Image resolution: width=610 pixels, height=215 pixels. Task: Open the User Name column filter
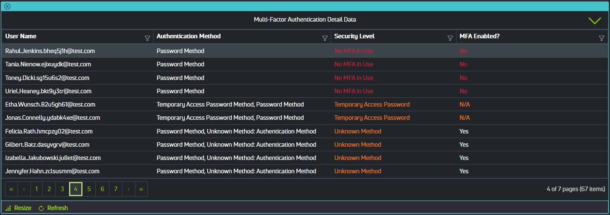click(147, 38)
